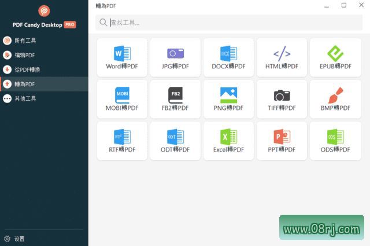Open the PNG to PDF converter tool
The image size is (370, 246).
coord(228,99)
